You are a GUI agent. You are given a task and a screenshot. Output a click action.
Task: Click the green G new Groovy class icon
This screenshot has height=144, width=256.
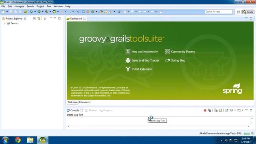pyautogui.click(x=93, y=12)
